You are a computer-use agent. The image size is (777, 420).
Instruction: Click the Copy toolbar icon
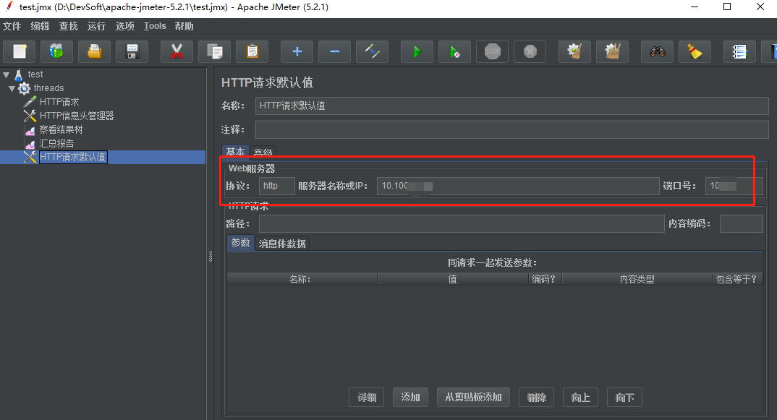[215, 51]
